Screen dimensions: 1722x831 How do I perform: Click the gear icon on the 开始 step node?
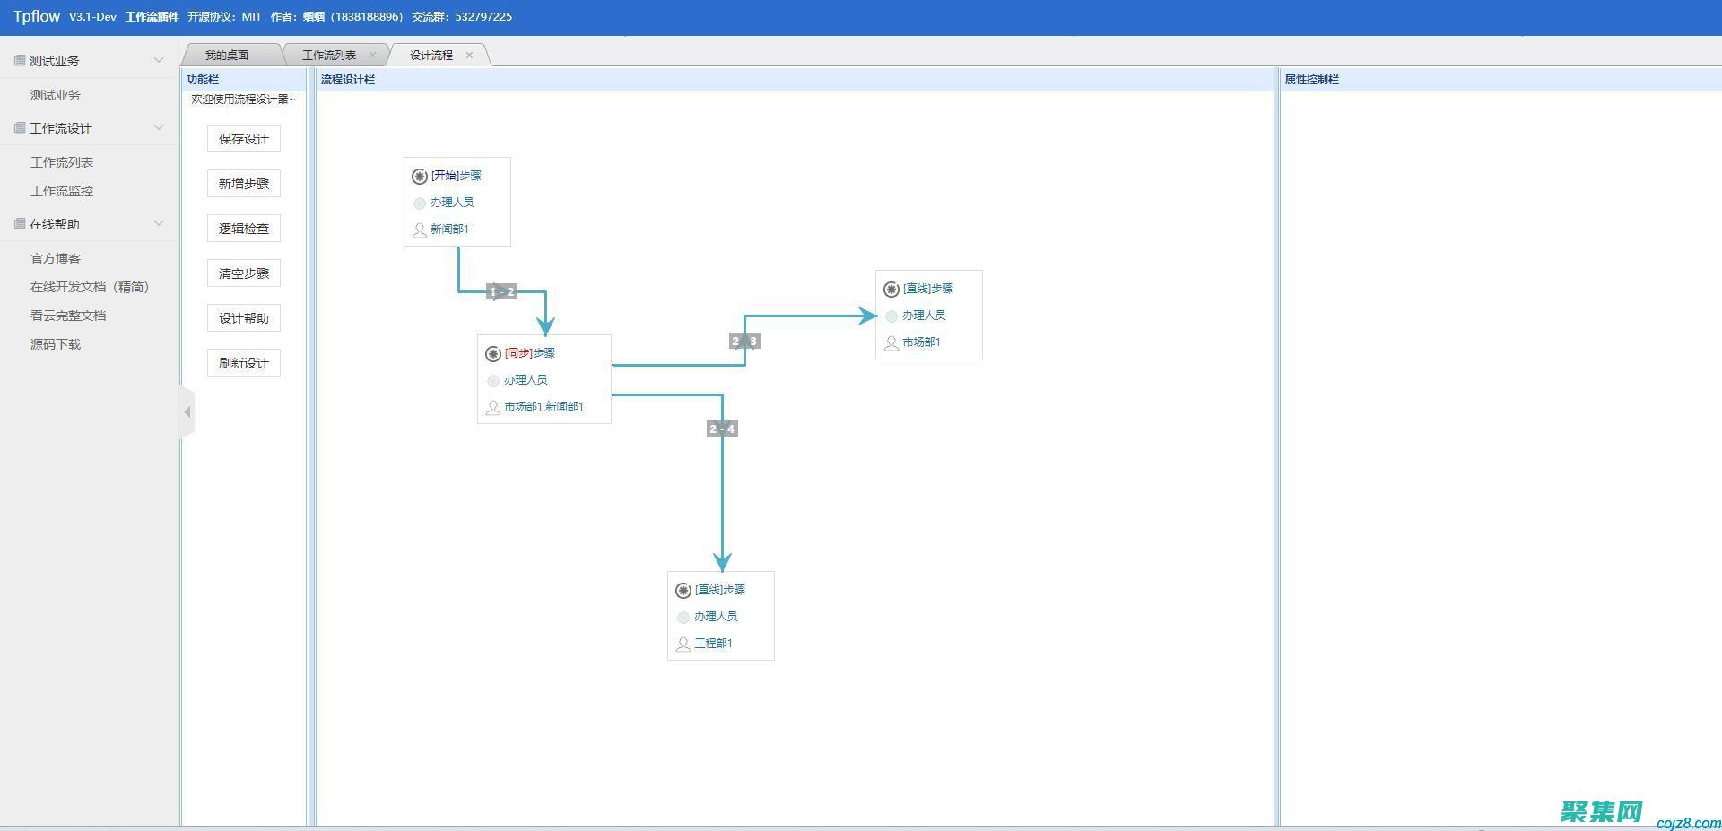(x=419, y=177)
